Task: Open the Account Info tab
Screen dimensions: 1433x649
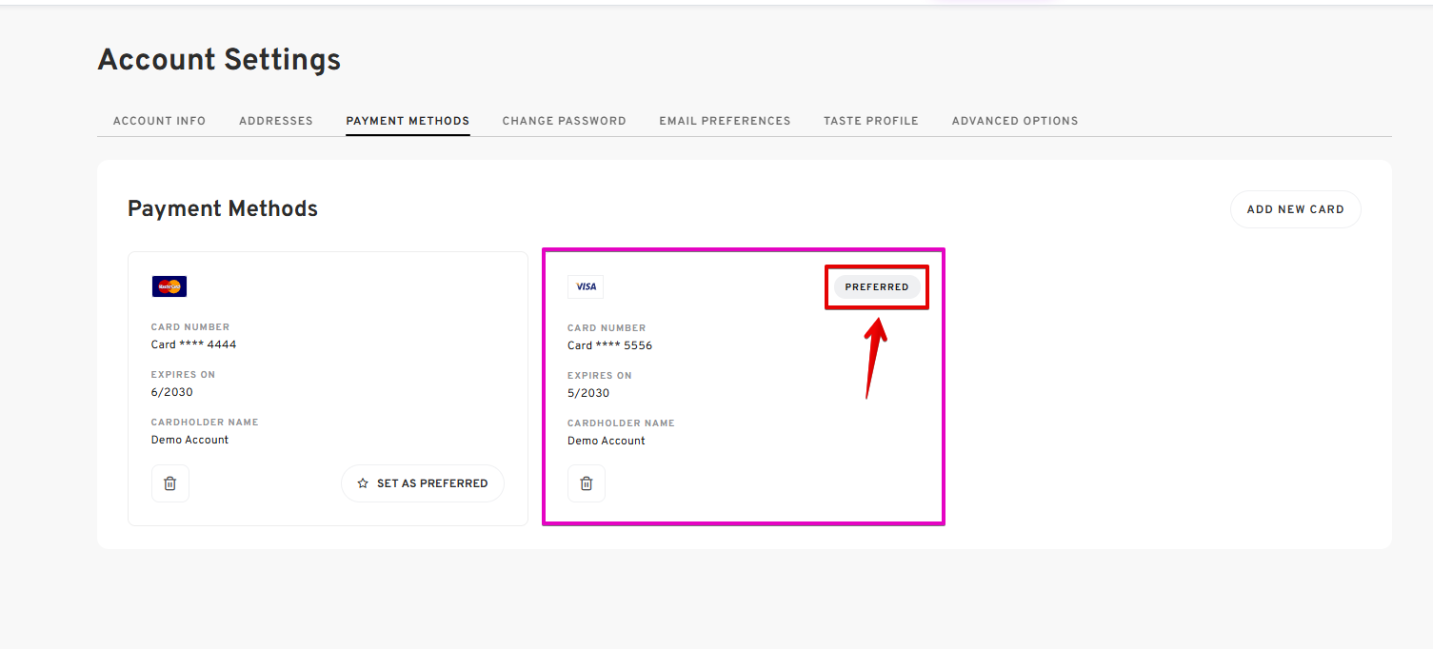Action: click(x=159, y=121)
